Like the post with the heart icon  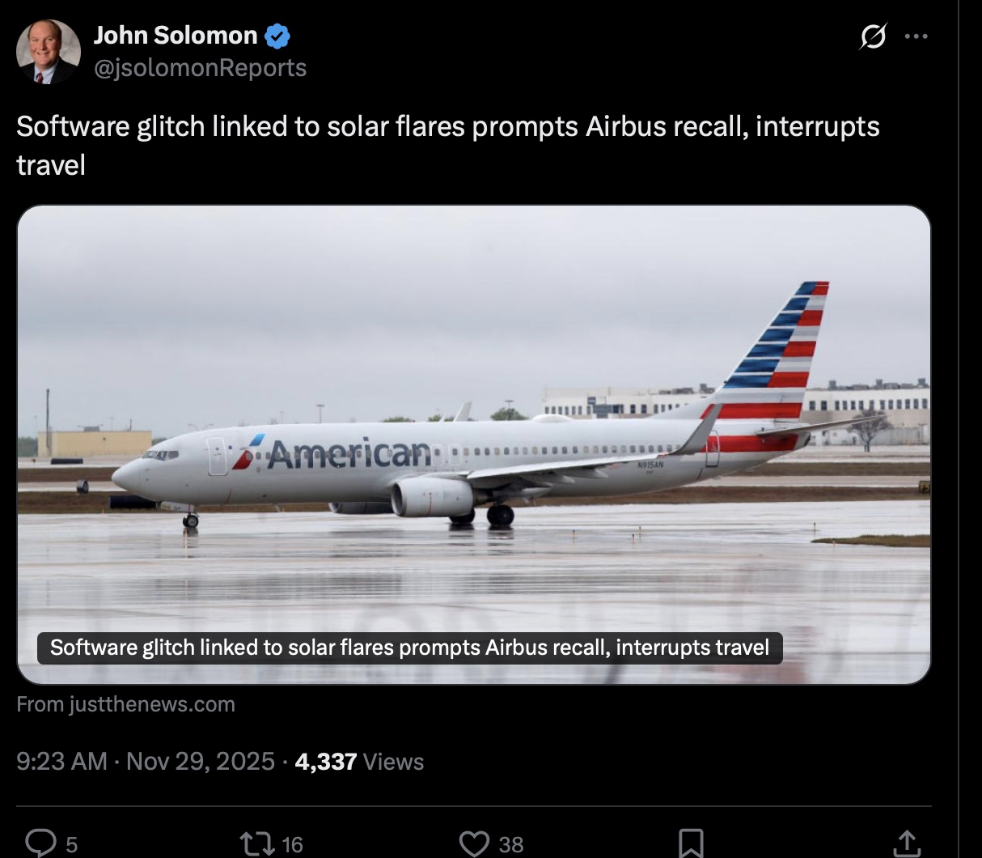coord(473,843)
